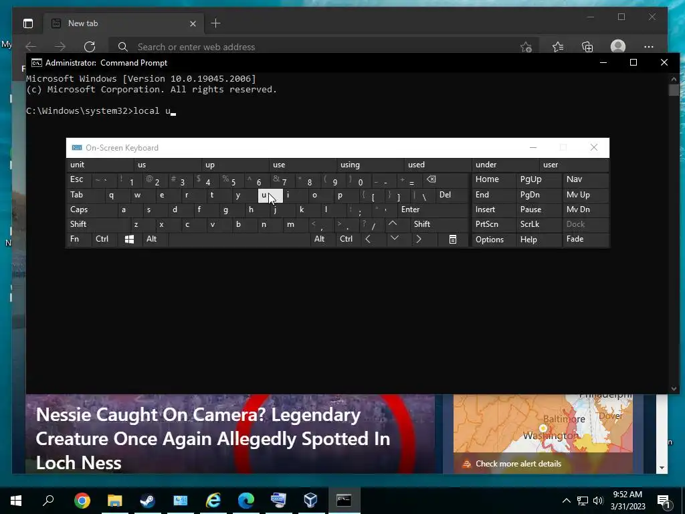Choose word suggestion 'up'
This screenshot has height=514, width=685.
click(236, 165)
